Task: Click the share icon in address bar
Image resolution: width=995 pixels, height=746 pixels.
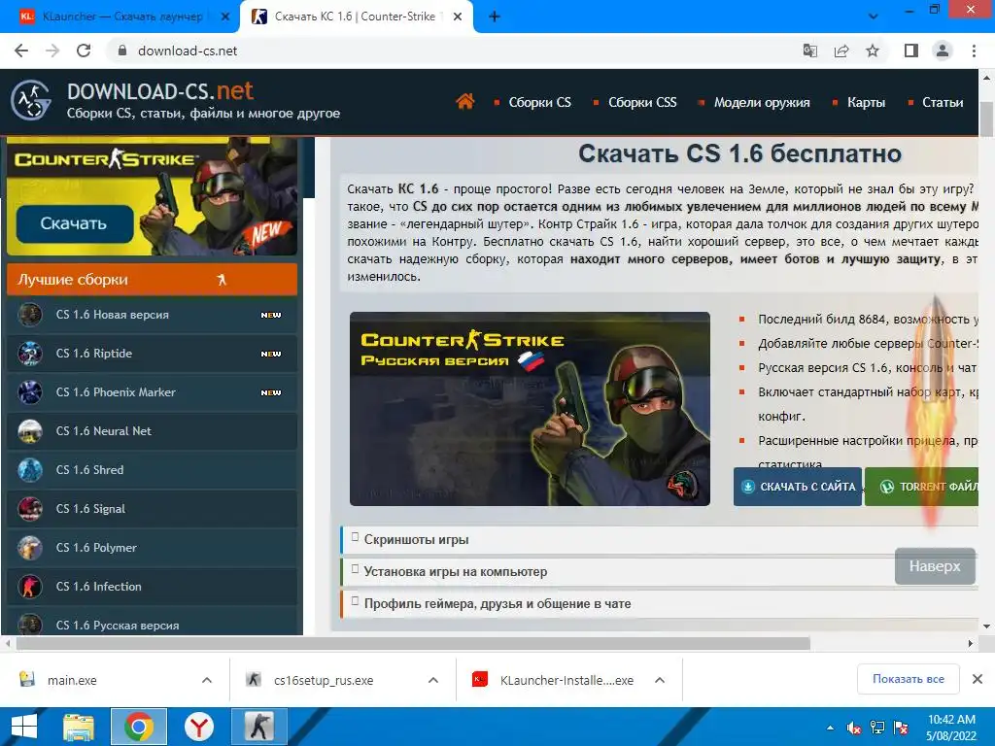Action: point(841,51)
